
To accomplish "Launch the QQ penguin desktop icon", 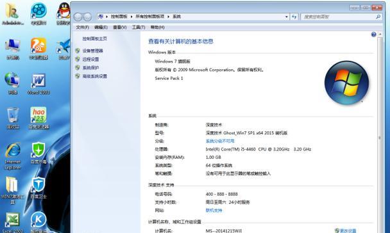I will (64, 14).
